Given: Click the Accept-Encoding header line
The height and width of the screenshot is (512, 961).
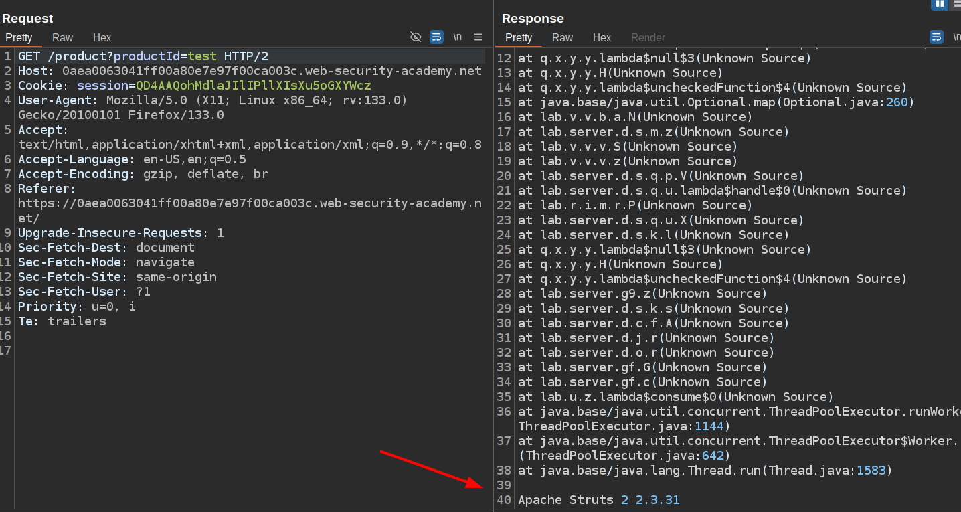Looking at the screenshot, I should [143, 174].
